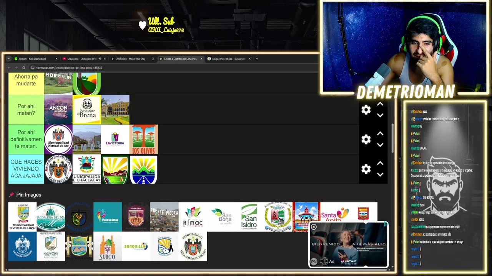Toggle the LATAM ad sound speaker icon
492x276 pixels.
(x=324, y=261)
